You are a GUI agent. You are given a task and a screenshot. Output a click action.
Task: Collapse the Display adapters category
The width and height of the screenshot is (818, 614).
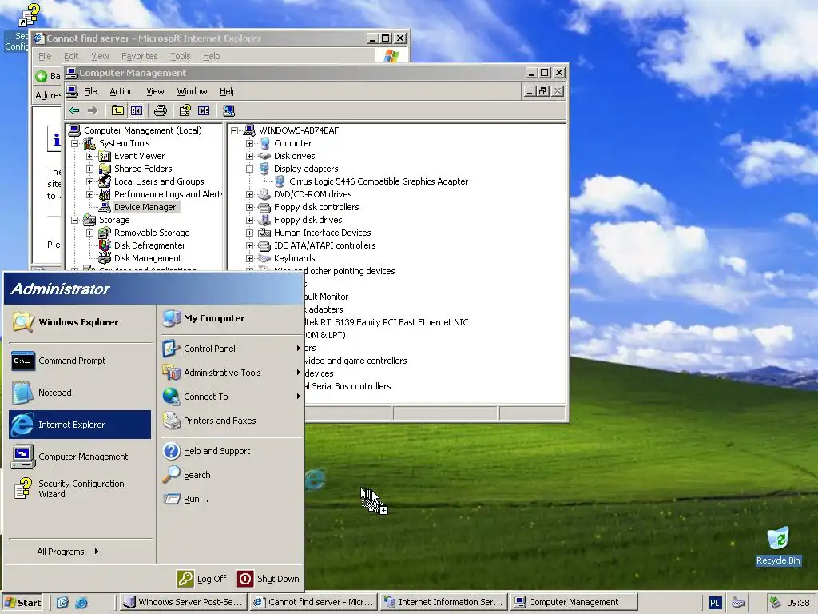point(249,169)
